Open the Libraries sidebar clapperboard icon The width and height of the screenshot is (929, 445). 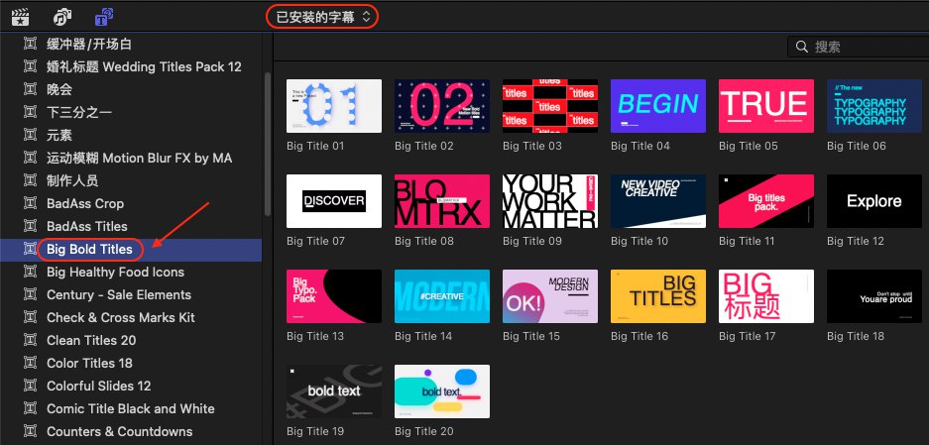[21, 17]
